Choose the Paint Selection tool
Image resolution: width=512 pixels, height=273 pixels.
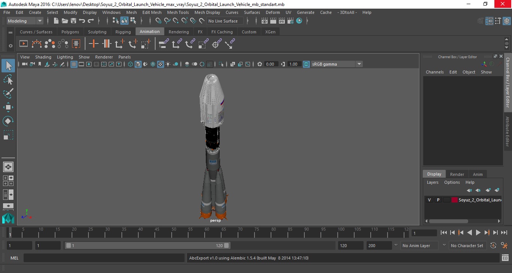click(8, 93)
